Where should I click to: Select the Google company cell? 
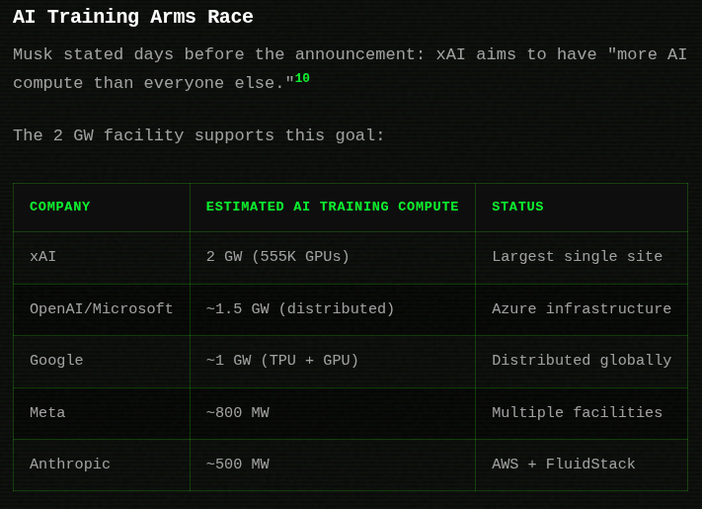[x=56, y=361]
